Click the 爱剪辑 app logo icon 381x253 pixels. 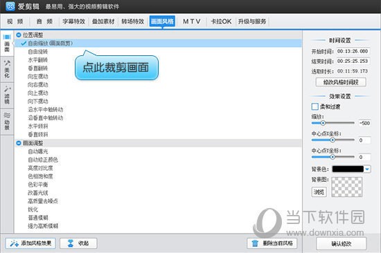10,6
